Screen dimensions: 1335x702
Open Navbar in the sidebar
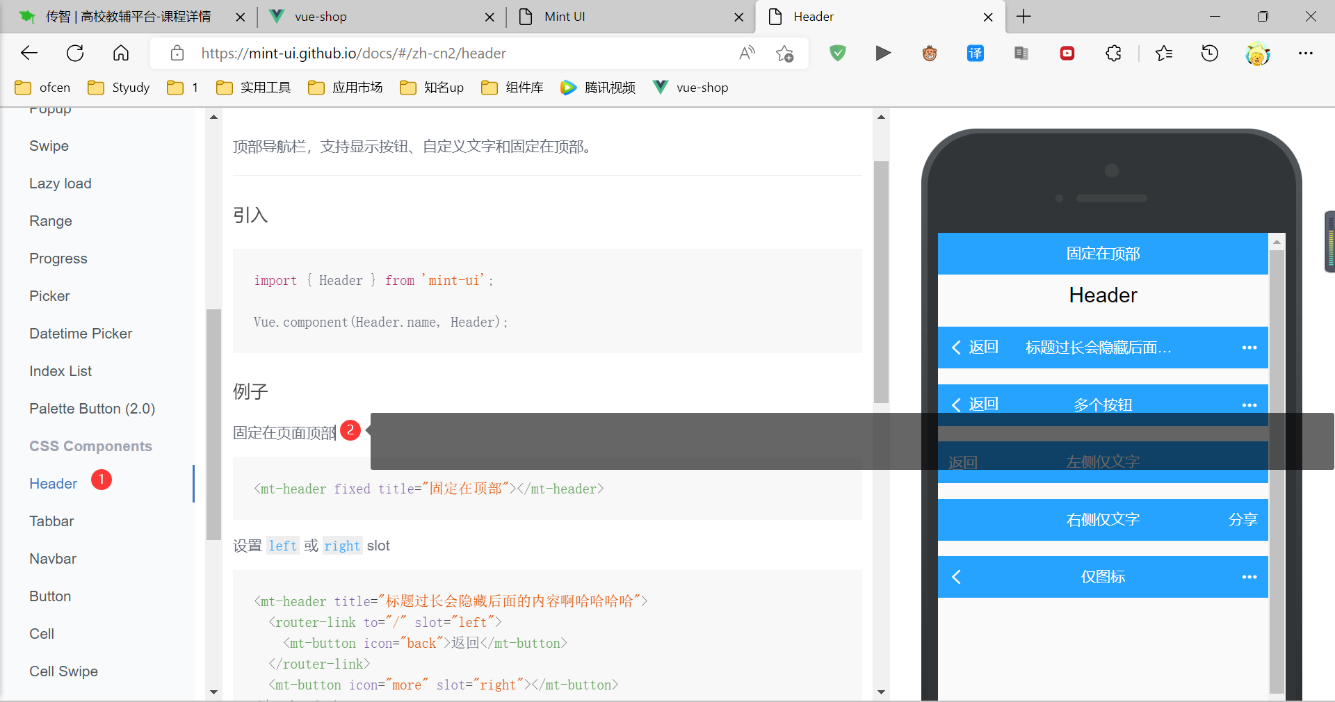(x=53, y=559)
